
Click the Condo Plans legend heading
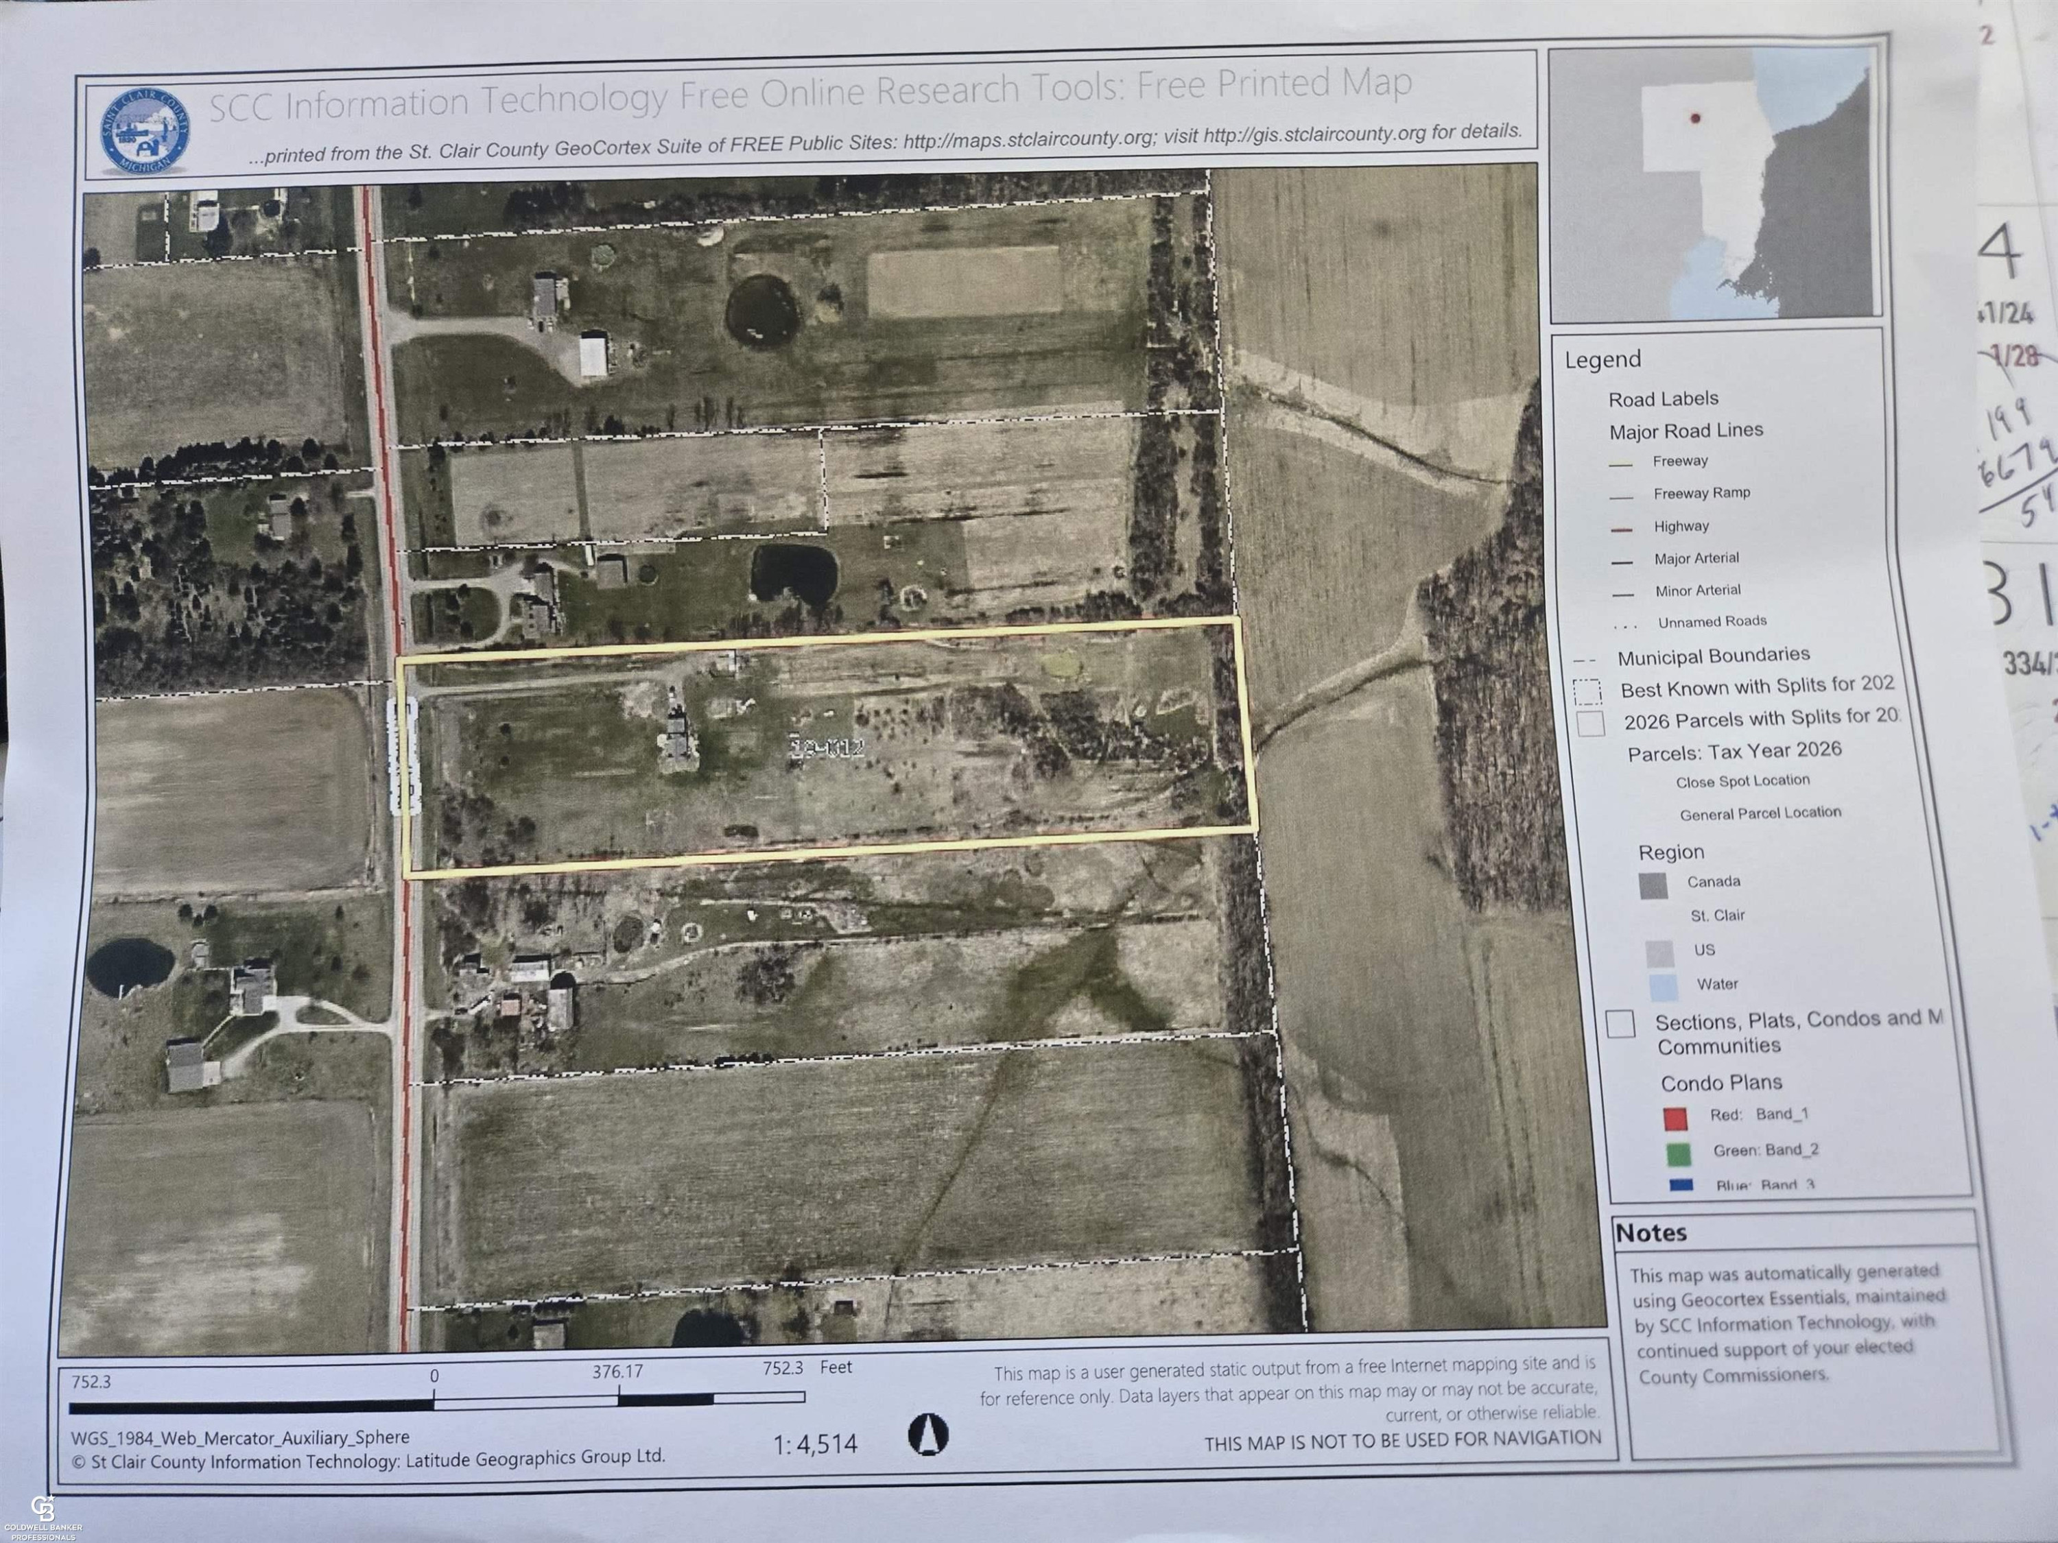pyautogui.click(x=1721, y=1084)
